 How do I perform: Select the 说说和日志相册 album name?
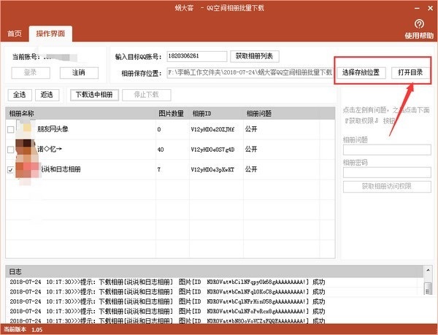tap(61, 169)
